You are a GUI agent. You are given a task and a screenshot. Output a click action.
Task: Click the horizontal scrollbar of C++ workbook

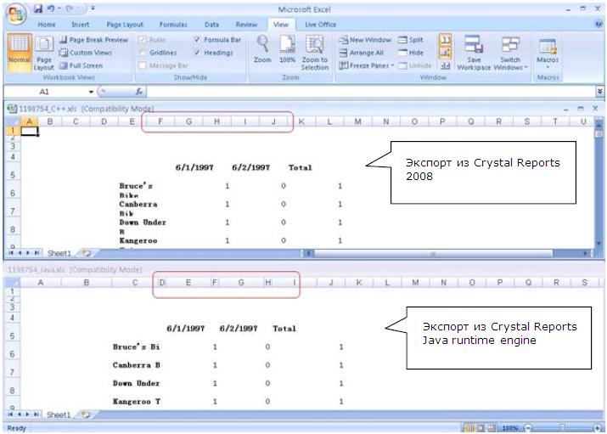tap(433, 254)
